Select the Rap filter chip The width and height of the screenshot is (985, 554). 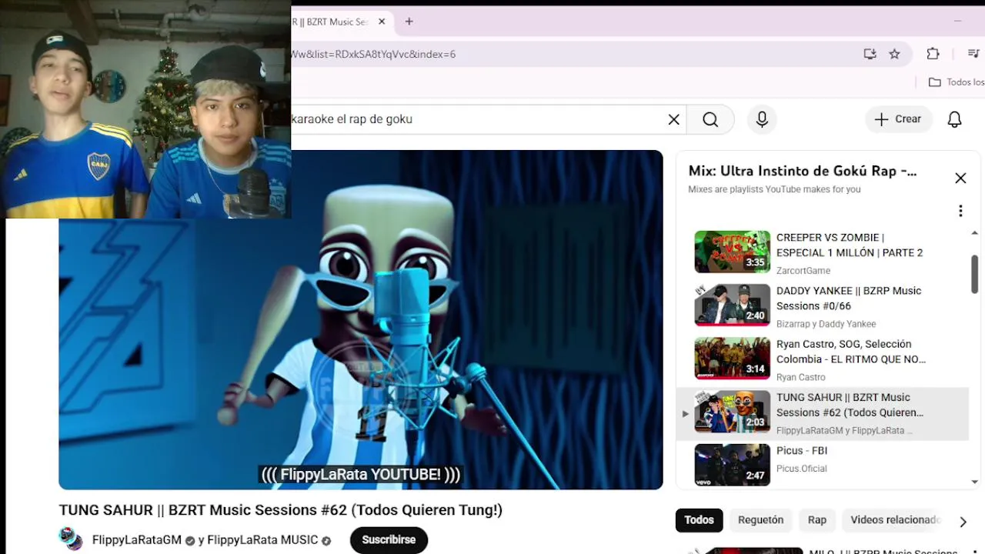point(817,520)
